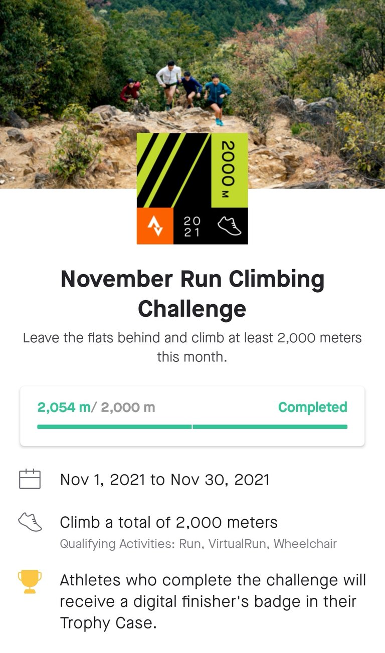Click the gold trophy icon
The height and width of the screenshot is (653, 385).
pos(30,582)
